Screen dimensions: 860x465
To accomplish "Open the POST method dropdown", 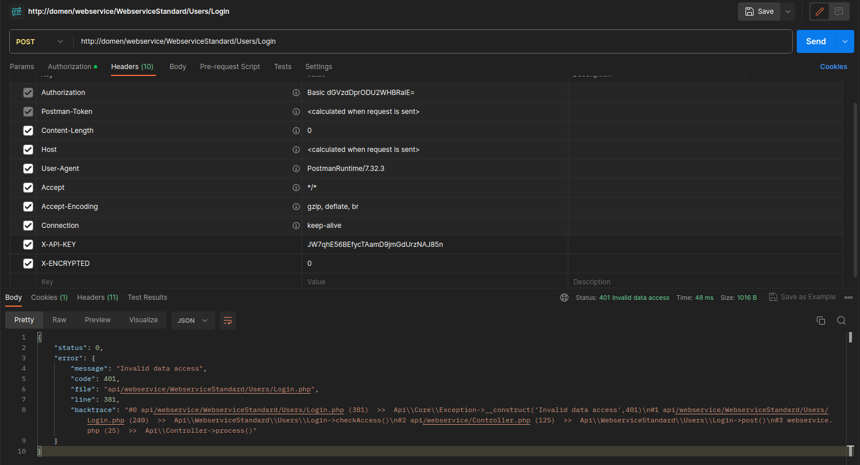I will coord(40,41).
